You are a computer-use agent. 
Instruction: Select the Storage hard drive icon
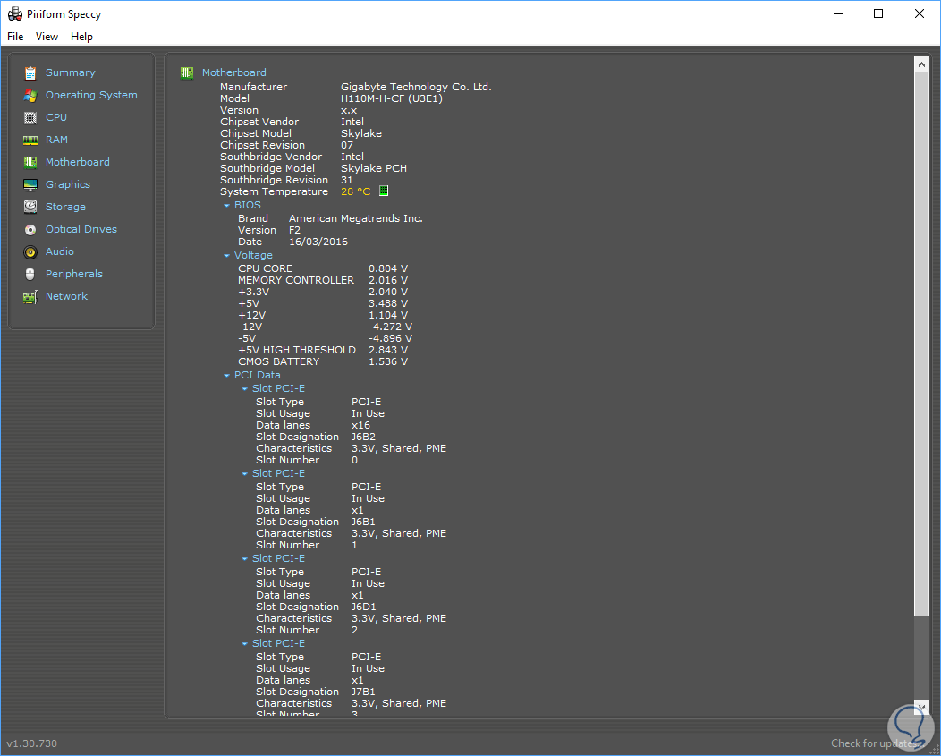tap(30, 207)
